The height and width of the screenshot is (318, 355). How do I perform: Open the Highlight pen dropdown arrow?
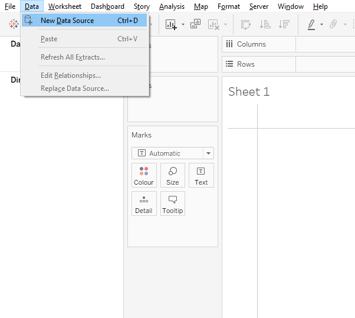[x=321, y=25]
